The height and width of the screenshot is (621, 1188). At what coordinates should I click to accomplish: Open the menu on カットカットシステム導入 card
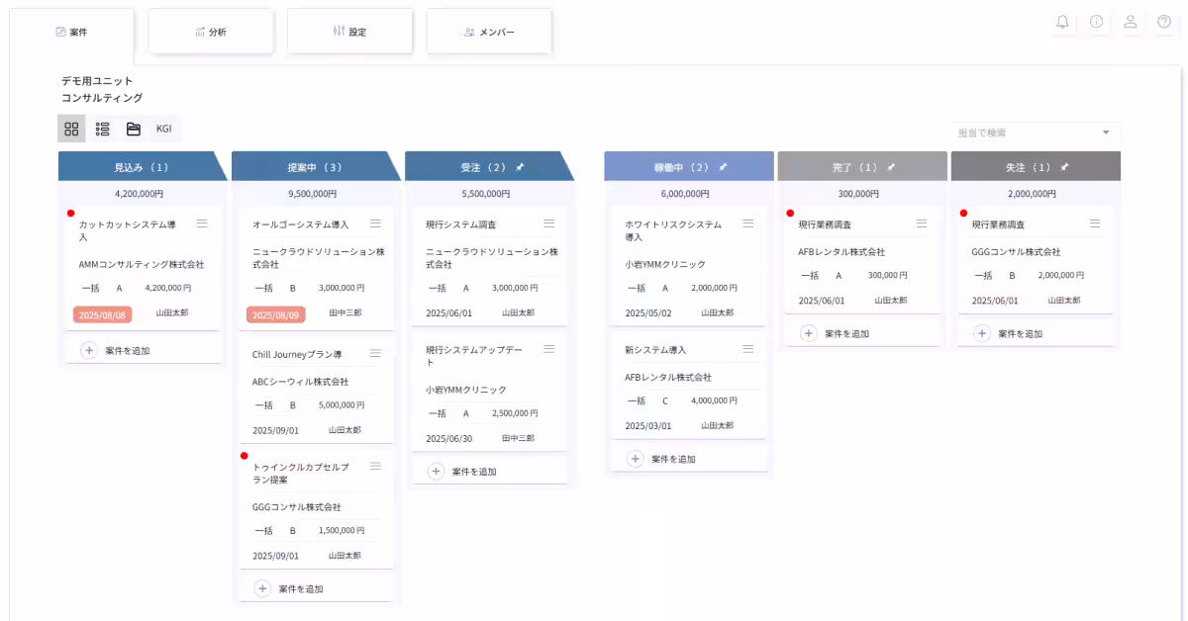(202, 222)
